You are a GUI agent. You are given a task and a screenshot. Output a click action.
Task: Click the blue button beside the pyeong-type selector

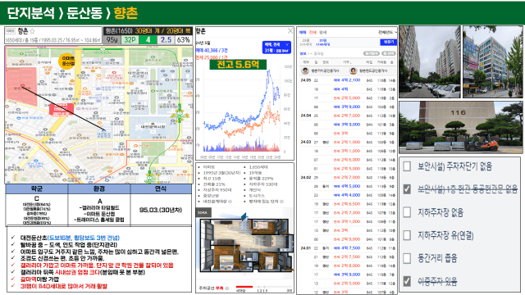(388, 42)
